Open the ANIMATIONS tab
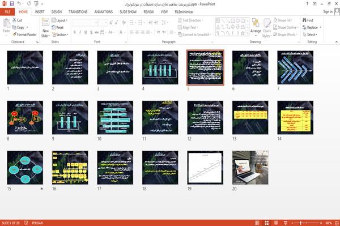 [104, 12]
